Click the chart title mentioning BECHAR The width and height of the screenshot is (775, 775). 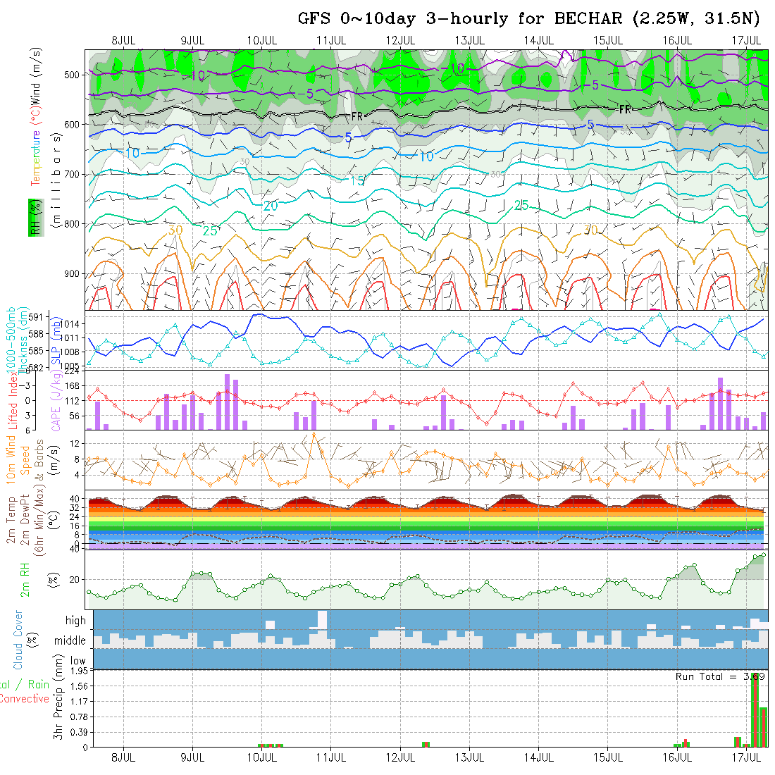[529, 19]
